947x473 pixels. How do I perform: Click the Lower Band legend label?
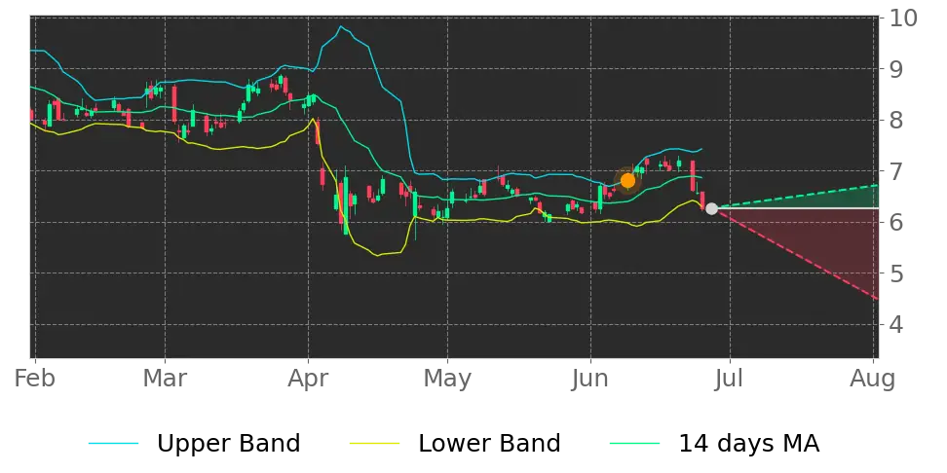click(489, 444)
